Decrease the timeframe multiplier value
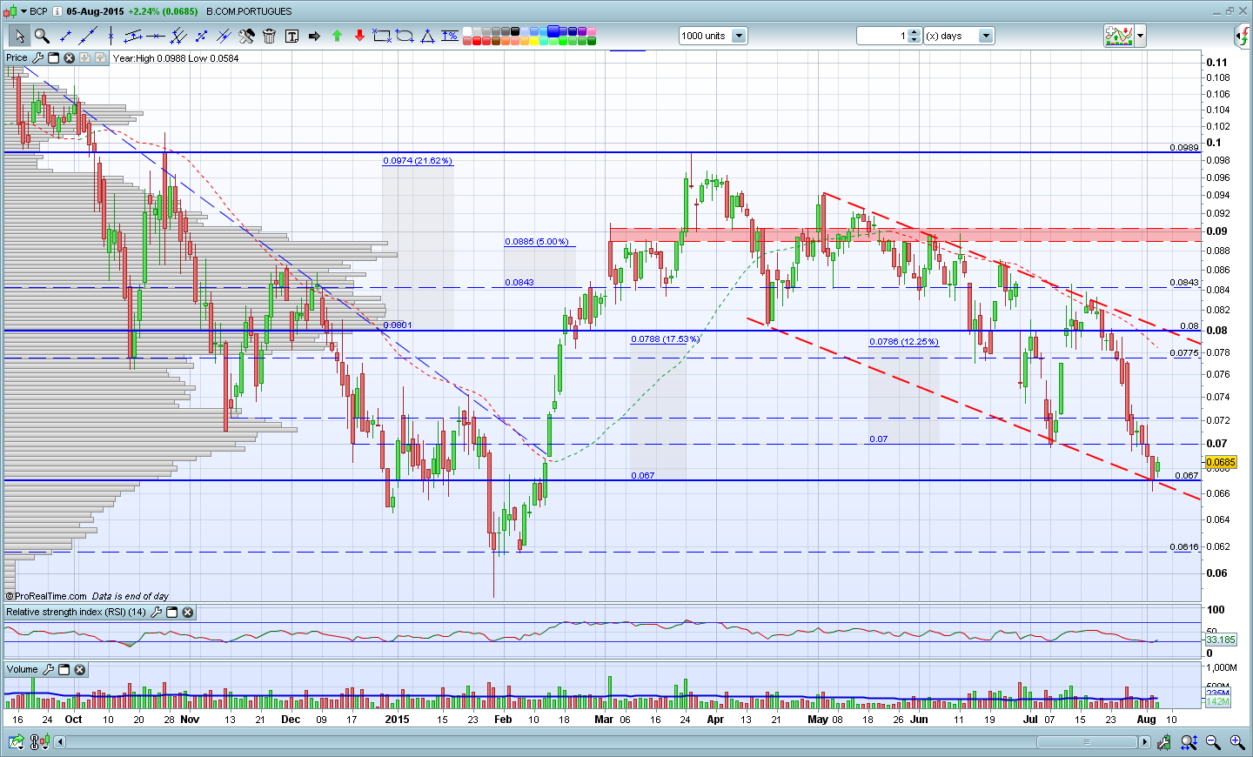Viewport: 1253px width, 757px height. click(915, 39)
